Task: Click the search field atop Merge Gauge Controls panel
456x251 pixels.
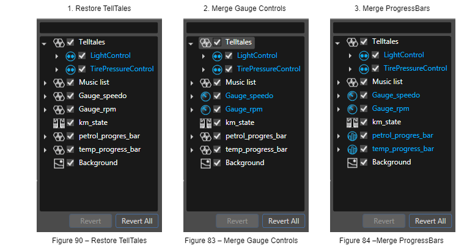Action: coord(246,28)
